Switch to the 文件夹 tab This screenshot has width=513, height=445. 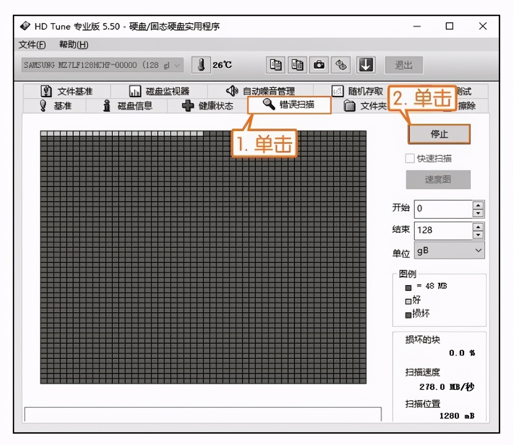click(365, 106)
